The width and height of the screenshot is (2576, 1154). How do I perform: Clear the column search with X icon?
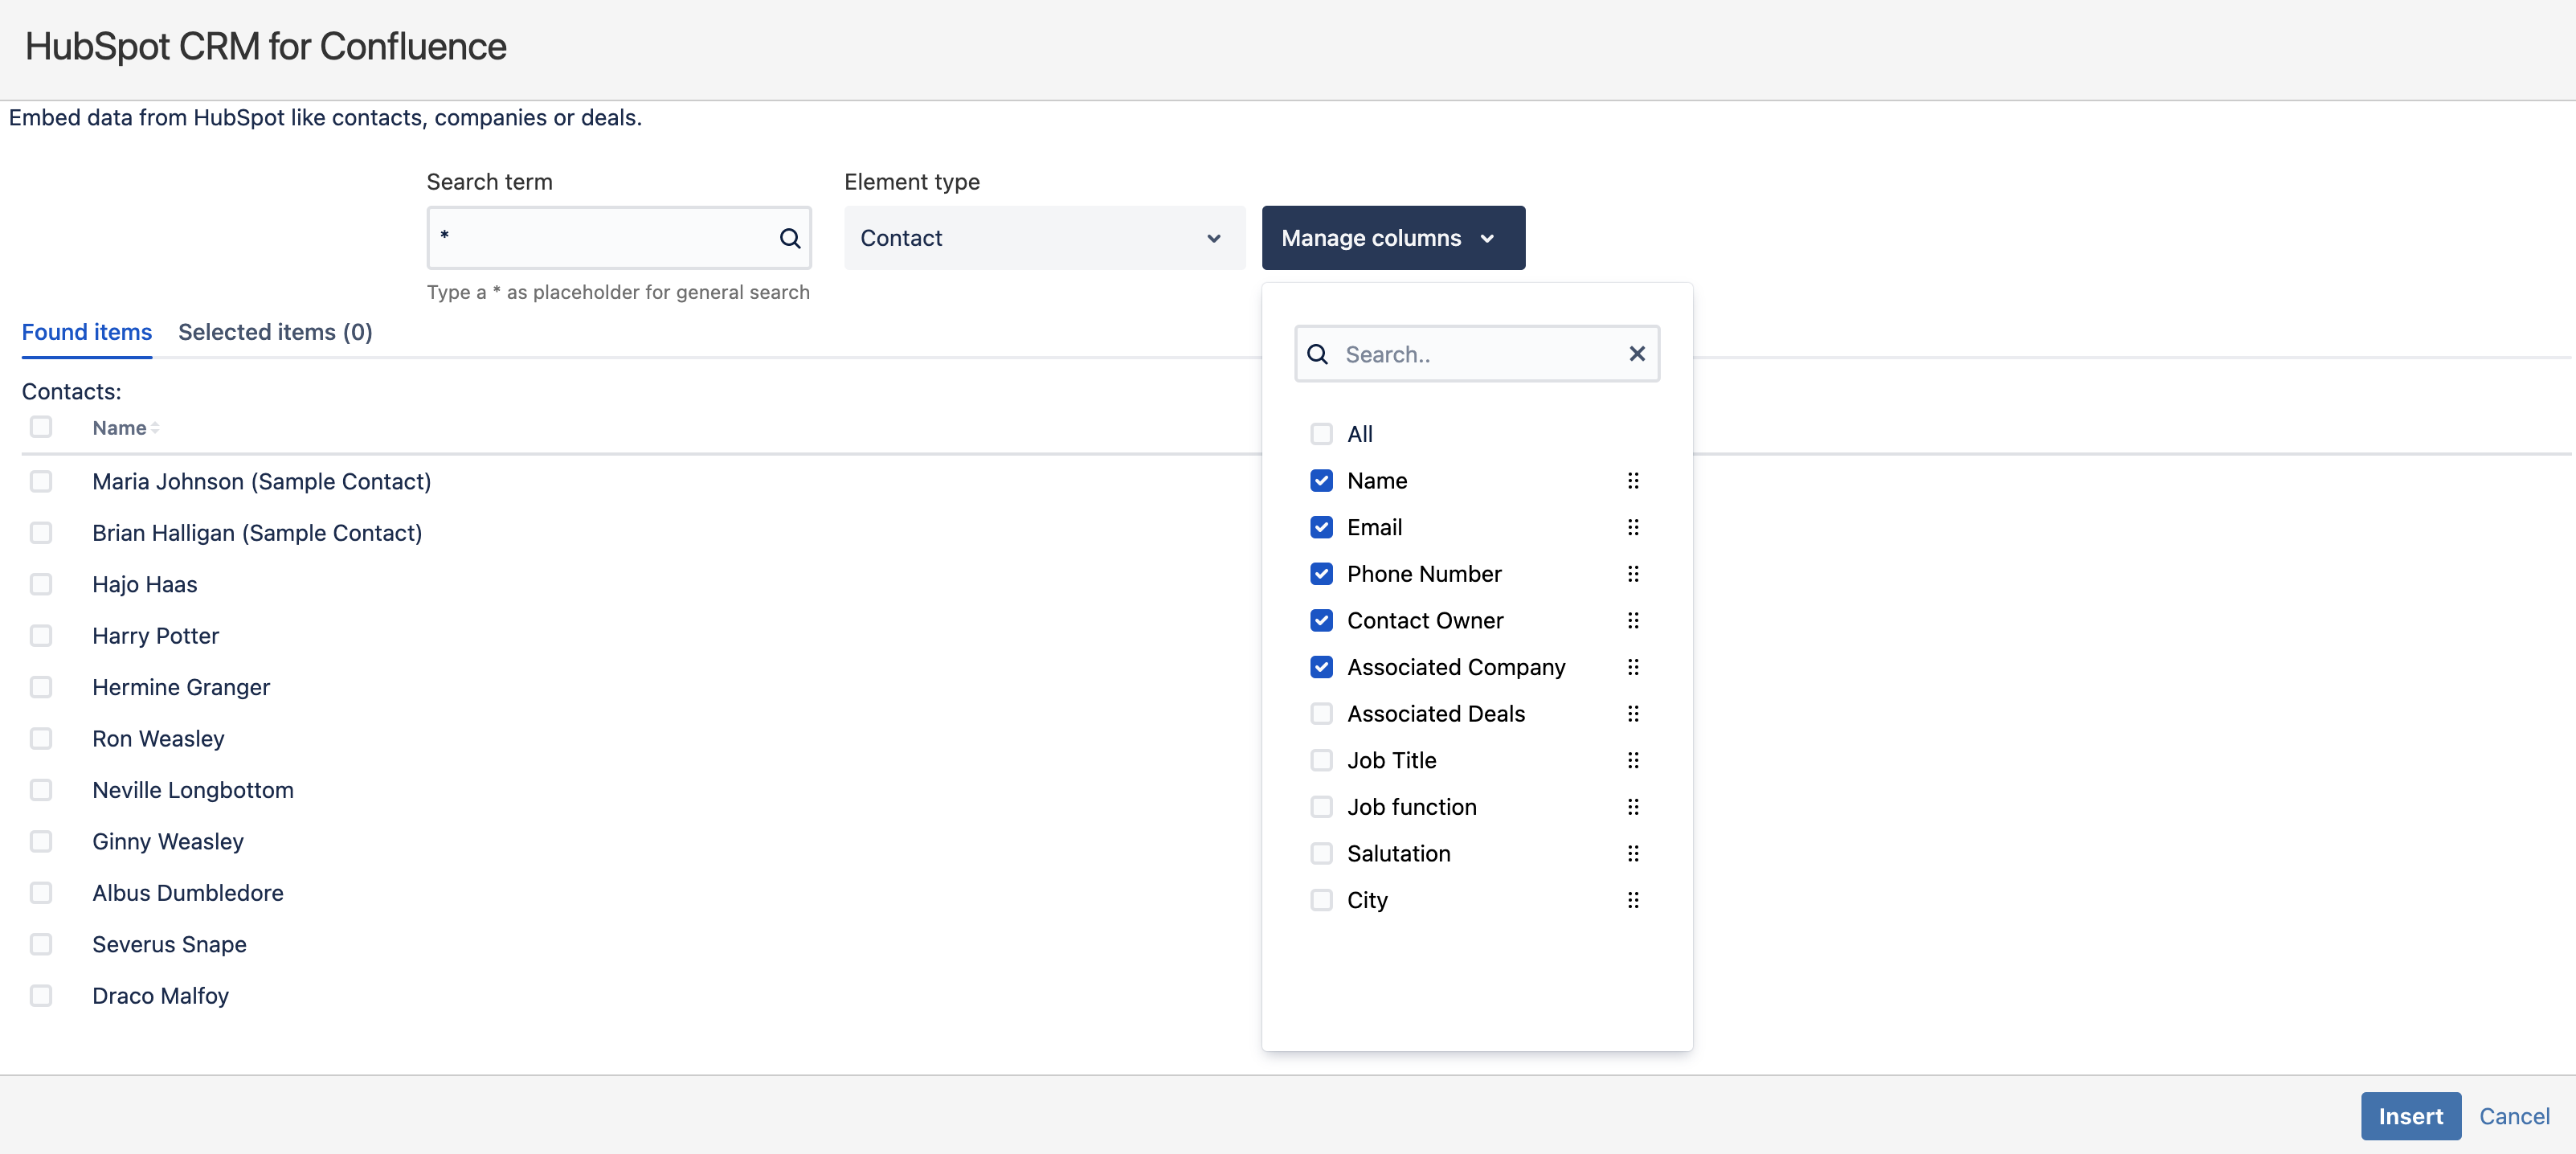click(1636, 354)
